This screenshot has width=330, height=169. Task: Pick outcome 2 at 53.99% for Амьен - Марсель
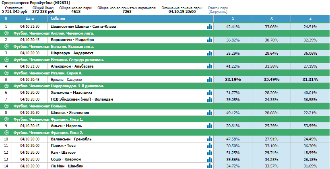pos(310,126)
